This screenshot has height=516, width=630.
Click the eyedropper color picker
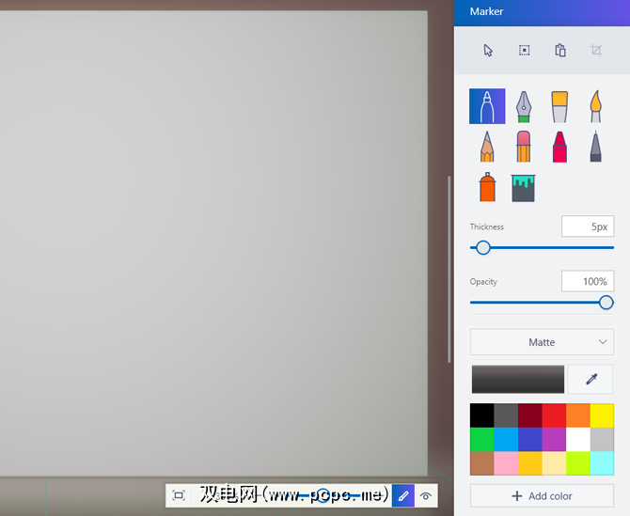591,379
